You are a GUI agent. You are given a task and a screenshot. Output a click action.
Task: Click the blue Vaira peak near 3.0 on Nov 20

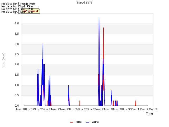(43, 43)
